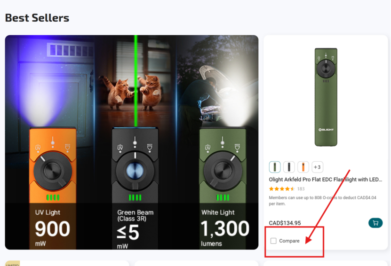Click the UV Light 900 mW caption
This screenshot has height=266, width=391.
pyautogui.click(x=53, y=228)
